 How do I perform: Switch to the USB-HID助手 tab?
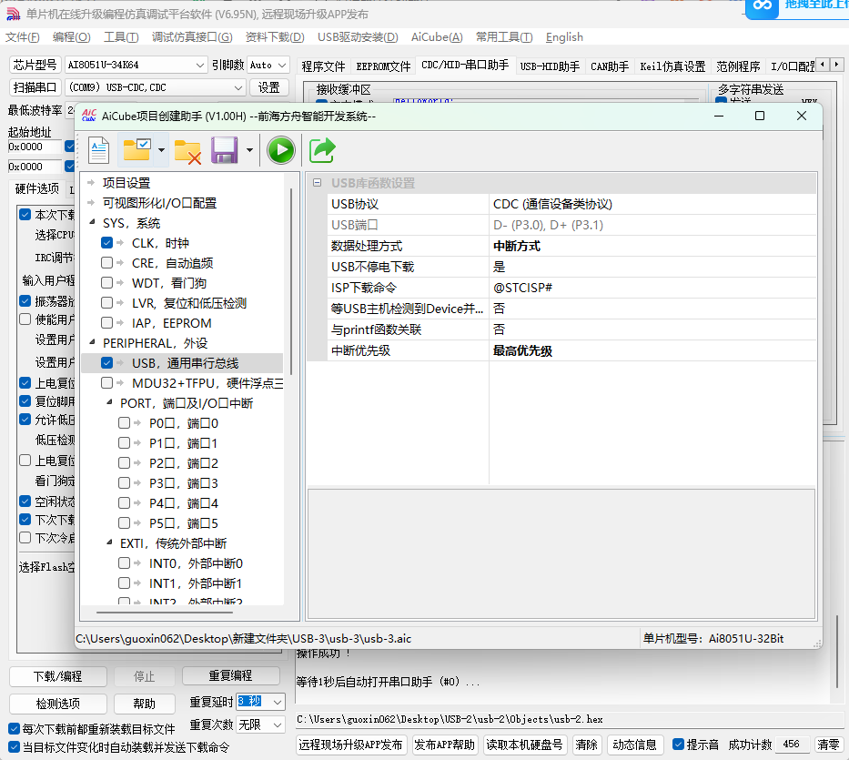549,66
